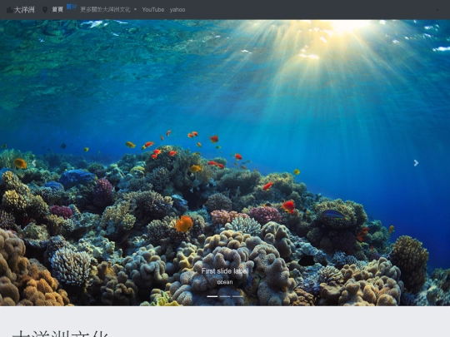Expand the 更多關於大洋洲文化 dropdown

(x=108, y=10)
